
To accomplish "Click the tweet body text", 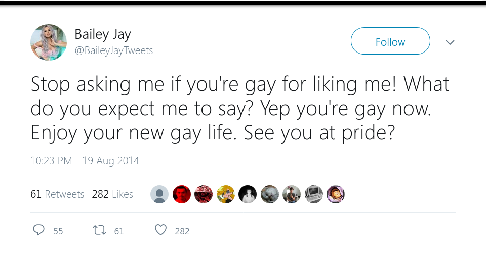I will coord(238,108).
